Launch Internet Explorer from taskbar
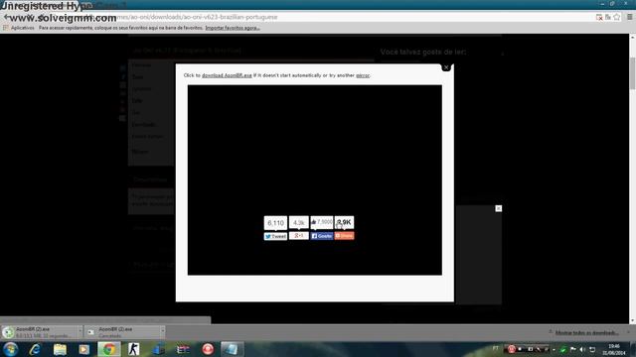Viewport: 636px width, 357px height. tap(36, 349)
